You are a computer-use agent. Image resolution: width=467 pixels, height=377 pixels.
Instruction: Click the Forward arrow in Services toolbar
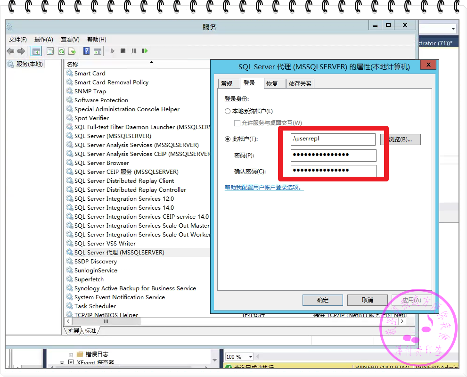[21, 51]
